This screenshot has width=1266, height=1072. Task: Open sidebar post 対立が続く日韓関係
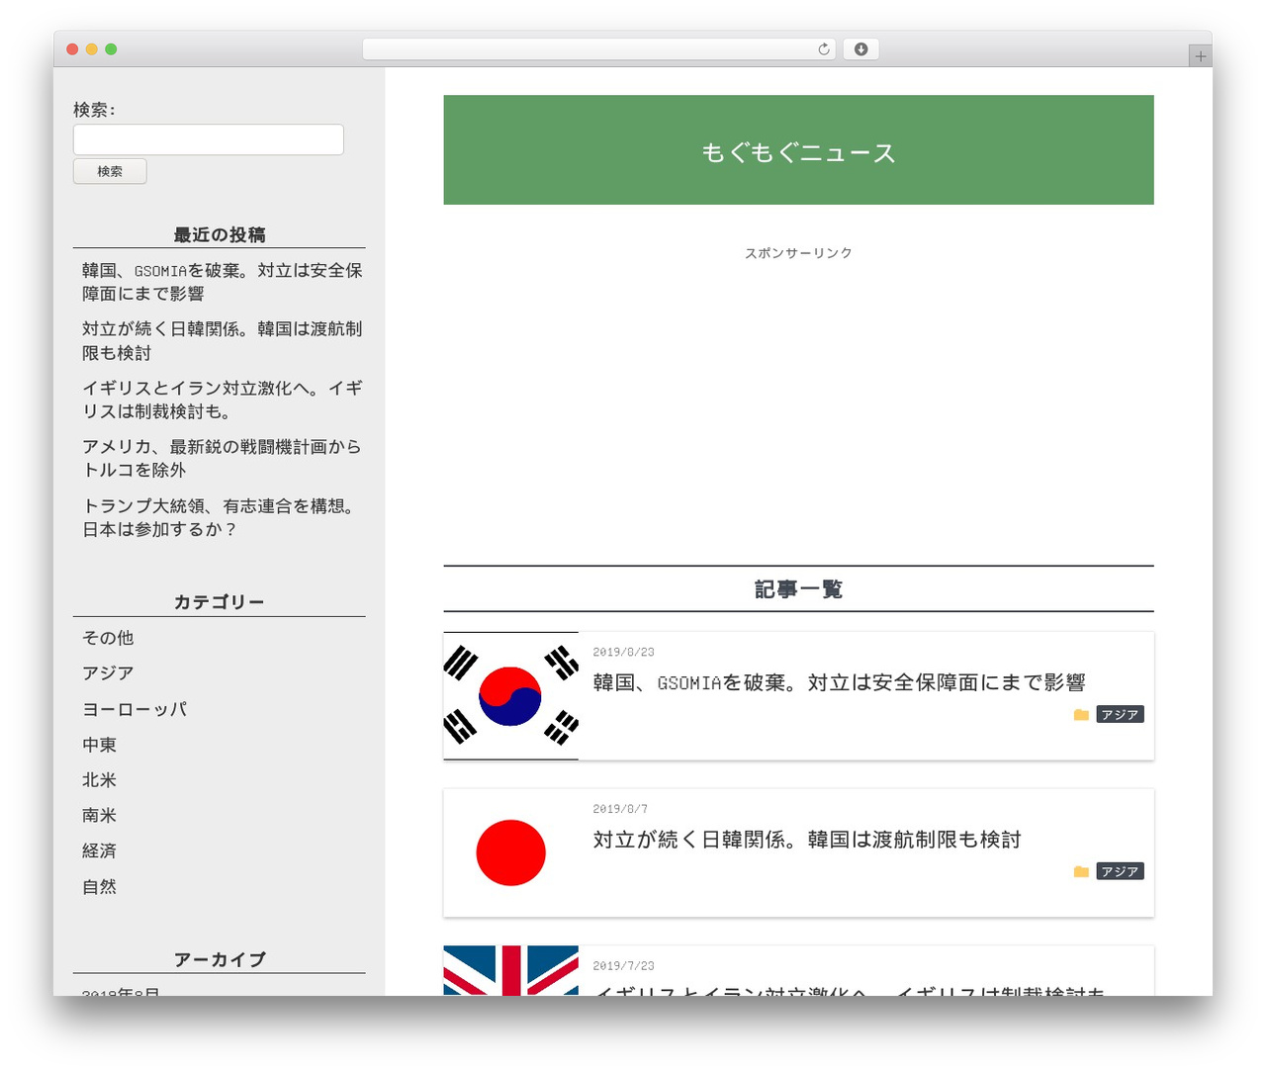point(223,341)
